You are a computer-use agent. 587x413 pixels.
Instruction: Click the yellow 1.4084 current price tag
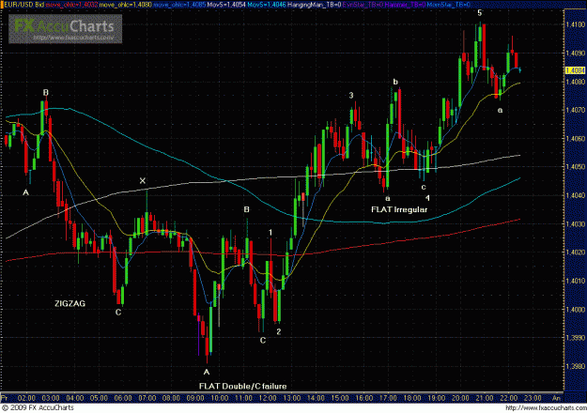pyautogui.click(x=575, y=70)
